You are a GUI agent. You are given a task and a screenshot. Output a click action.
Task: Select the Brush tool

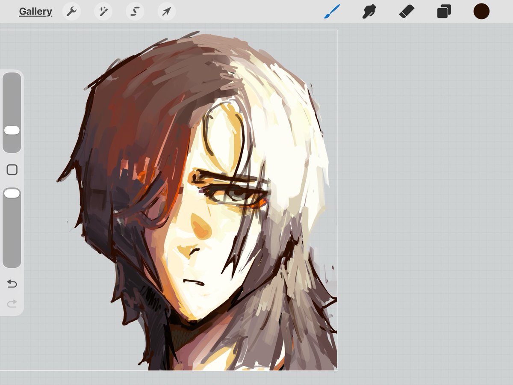click(x=331, y=12)
